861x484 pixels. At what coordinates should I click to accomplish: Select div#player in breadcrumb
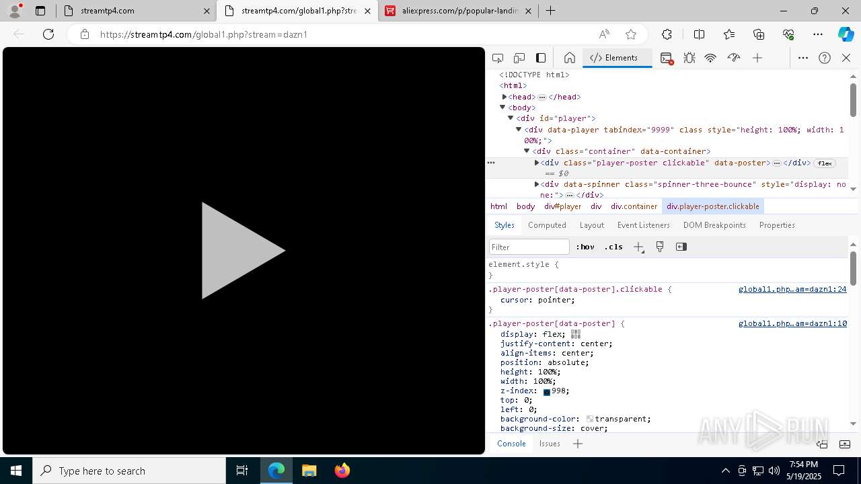562,206
